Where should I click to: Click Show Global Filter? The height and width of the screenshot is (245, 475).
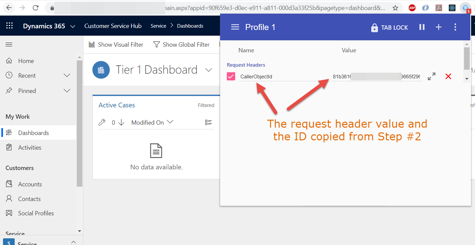pyautogui.click(x=181, y=45)
